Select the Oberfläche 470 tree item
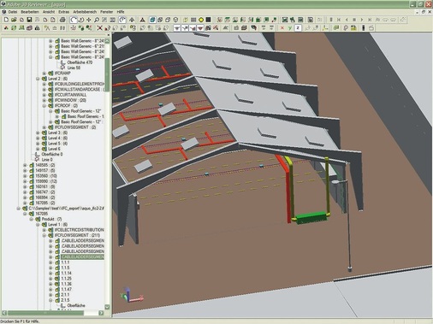This screenshot has height=324, width=433. pos(80,62)
